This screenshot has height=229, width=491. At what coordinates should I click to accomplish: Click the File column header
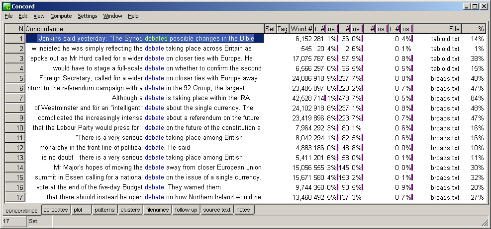pos(454,29)
